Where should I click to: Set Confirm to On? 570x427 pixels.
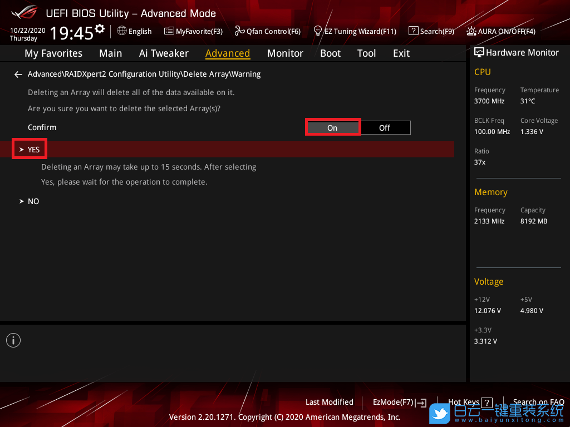(x=332, y=128)
